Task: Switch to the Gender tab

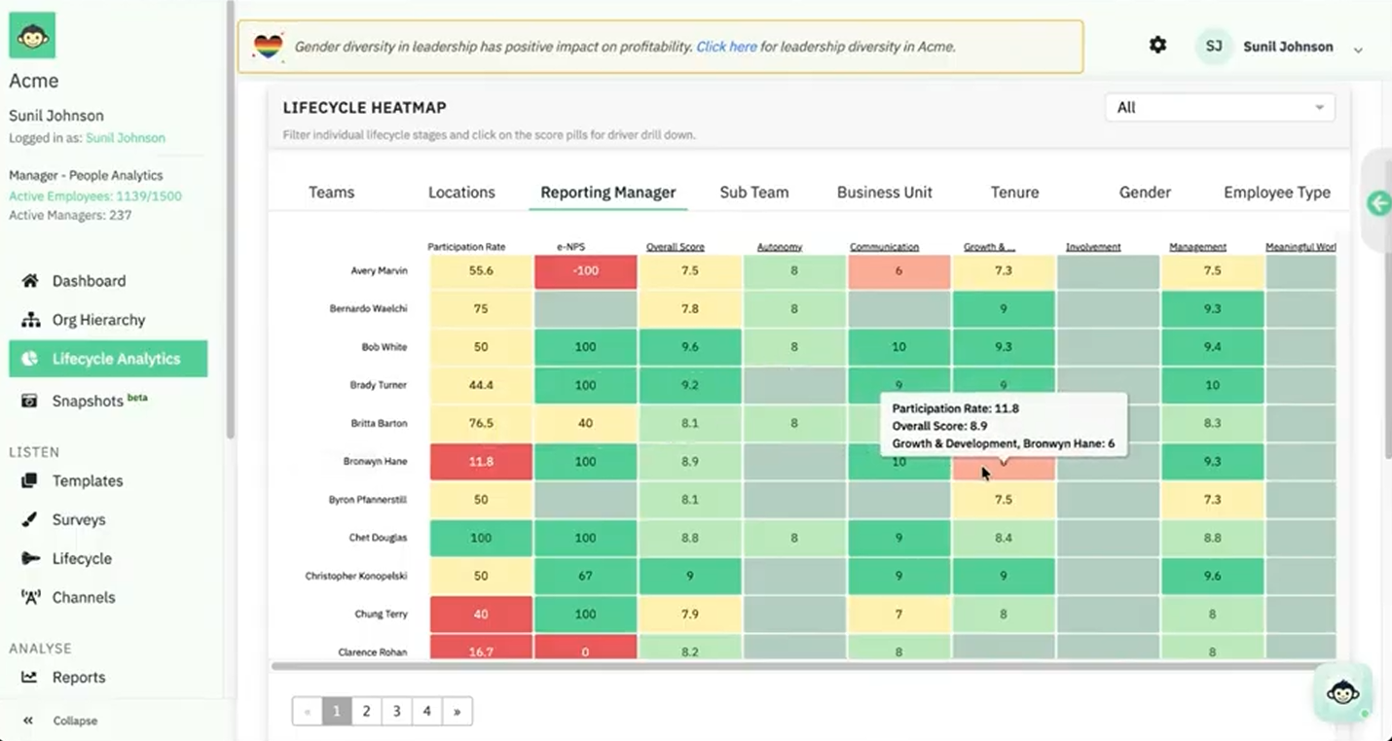Action: click(x=1145, y=193)
